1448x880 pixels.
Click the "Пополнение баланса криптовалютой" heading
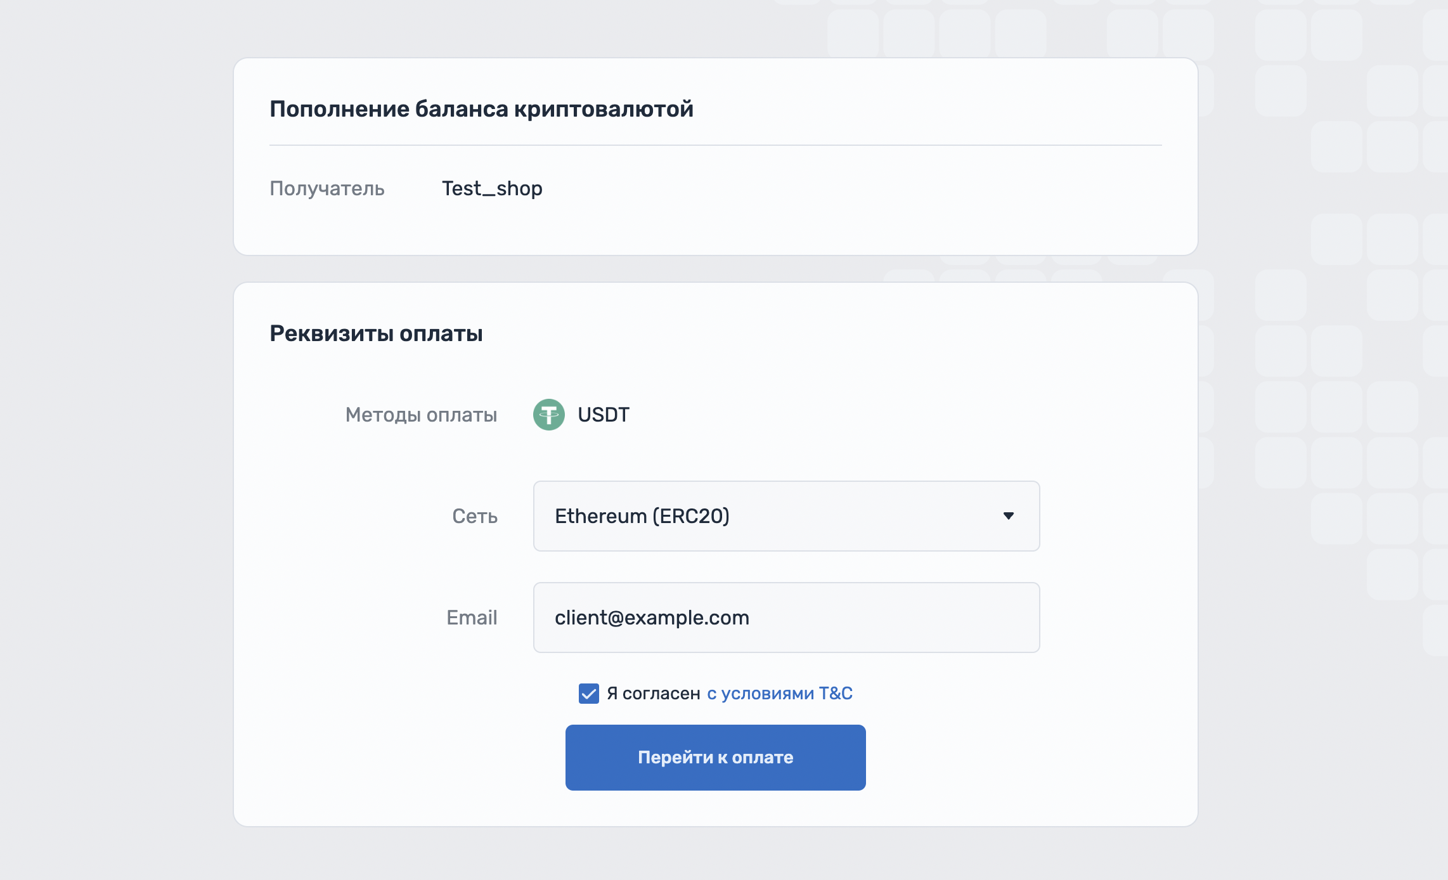pos(481,109)
